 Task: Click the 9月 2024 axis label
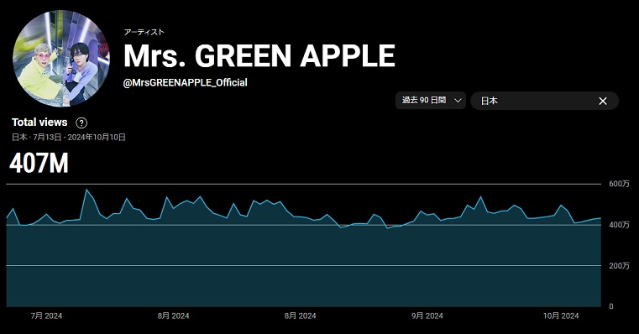427,316
